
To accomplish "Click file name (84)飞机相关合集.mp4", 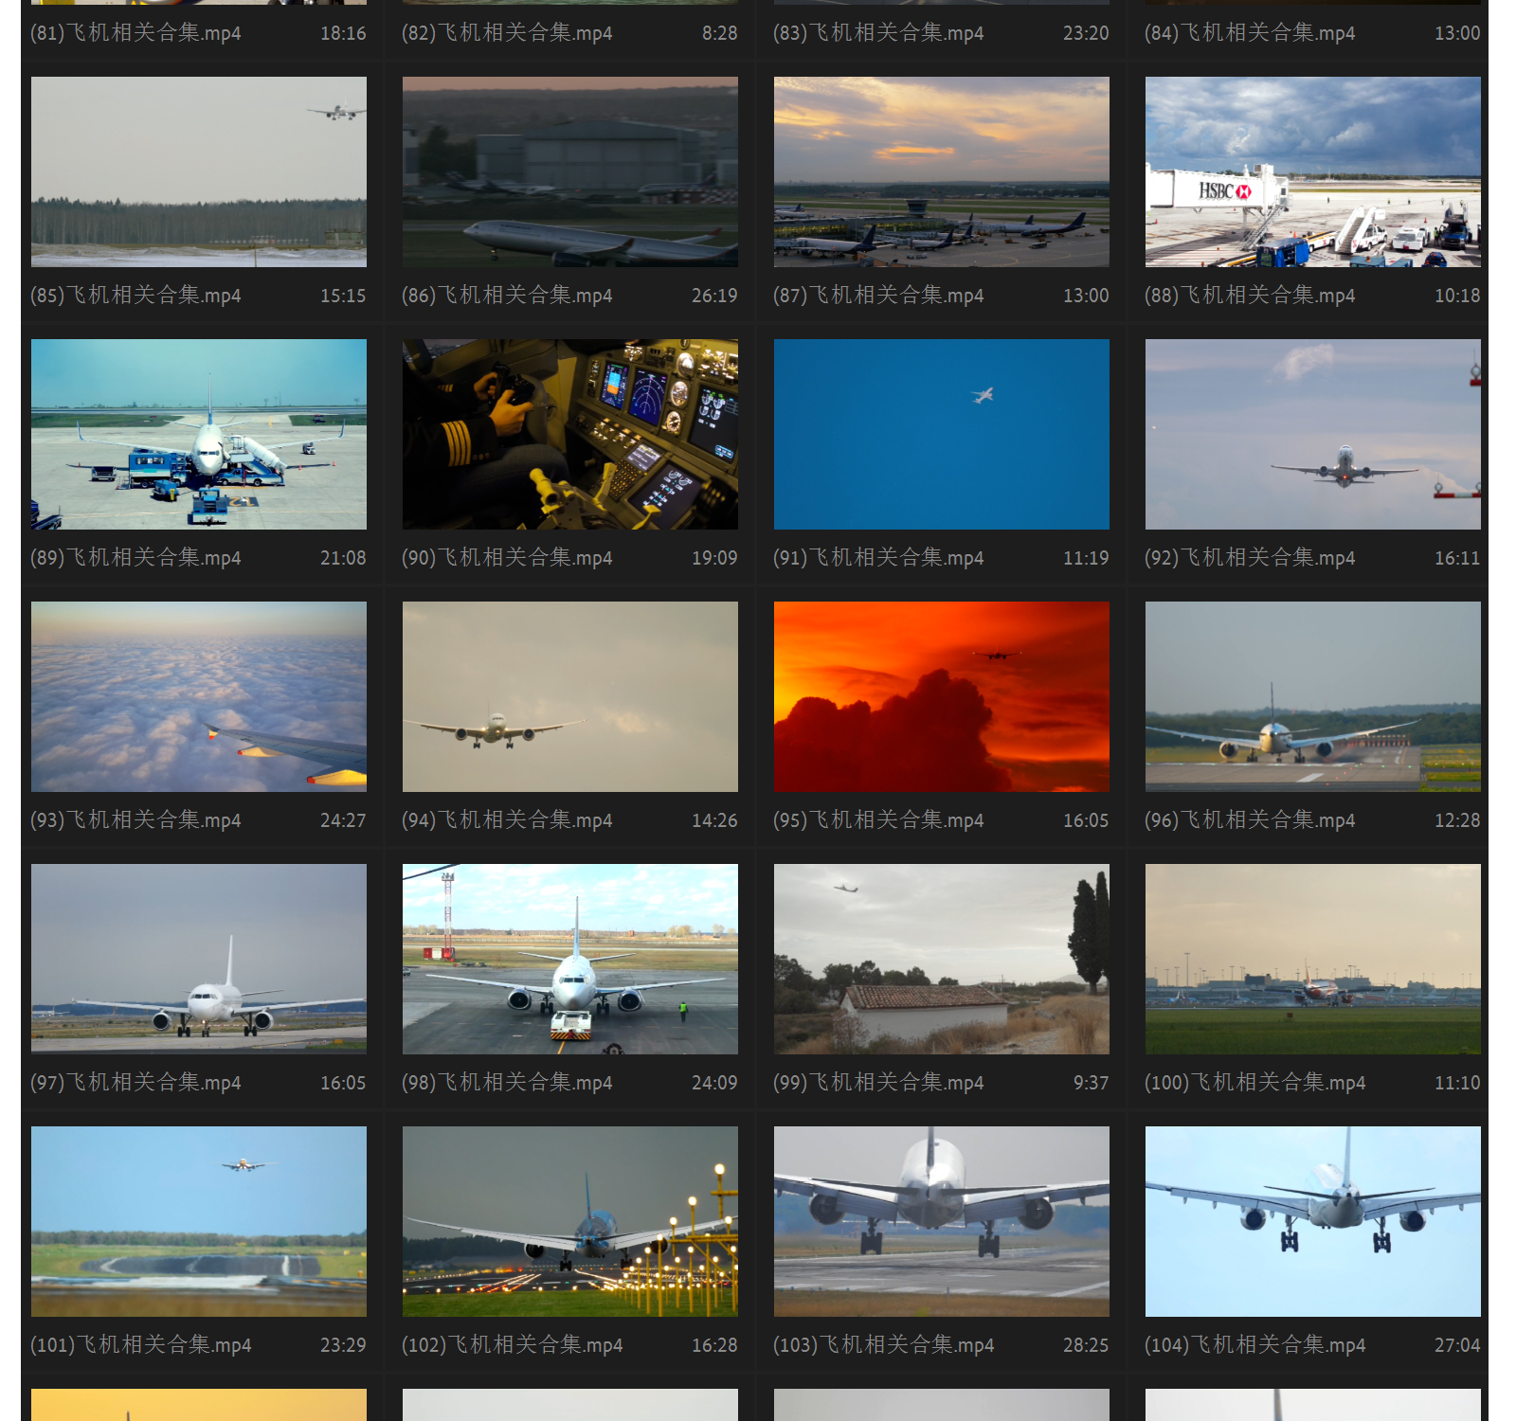I will click(1250, 33).
